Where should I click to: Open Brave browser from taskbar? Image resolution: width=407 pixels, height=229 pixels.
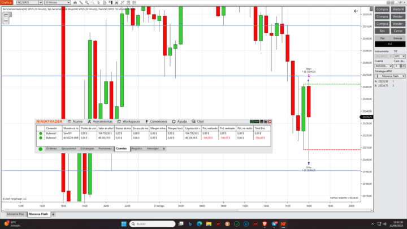tap(265, 224)
